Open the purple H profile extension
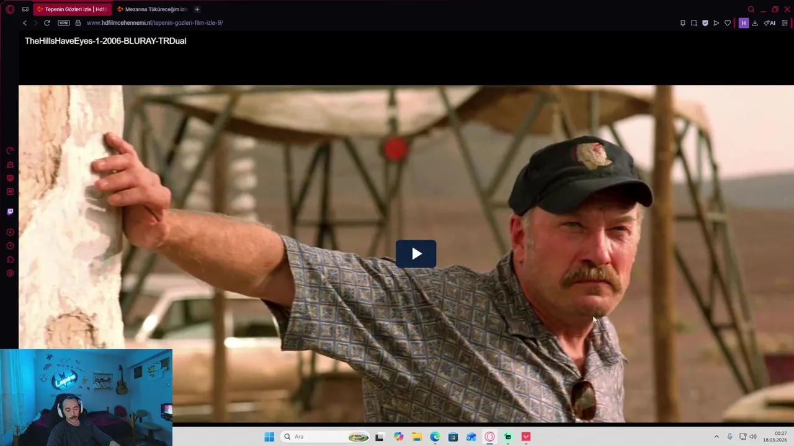The width and height of the screenshot is (794, 446). click(743, 23)
